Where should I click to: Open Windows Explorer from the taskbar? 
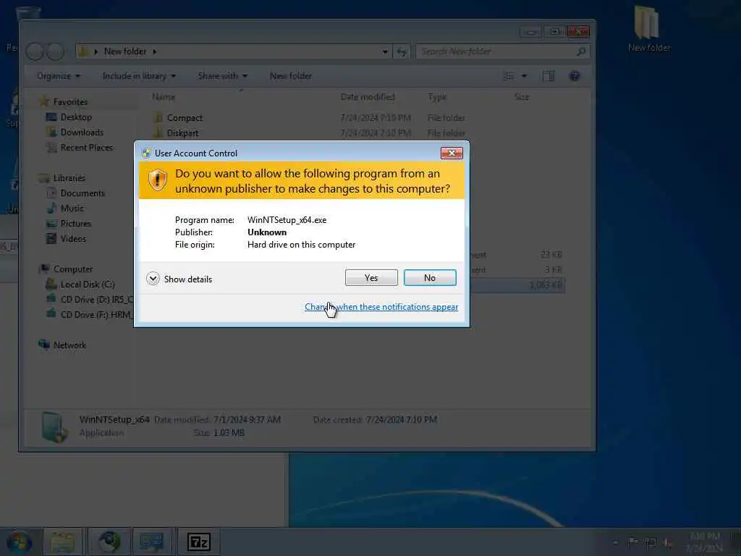point(62,542)
